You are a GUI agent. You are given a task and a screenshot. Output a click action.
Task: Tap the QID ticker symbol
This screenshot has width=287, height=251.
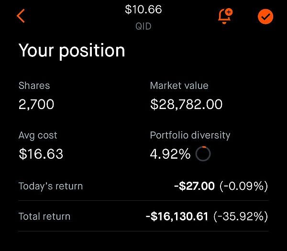143,26
